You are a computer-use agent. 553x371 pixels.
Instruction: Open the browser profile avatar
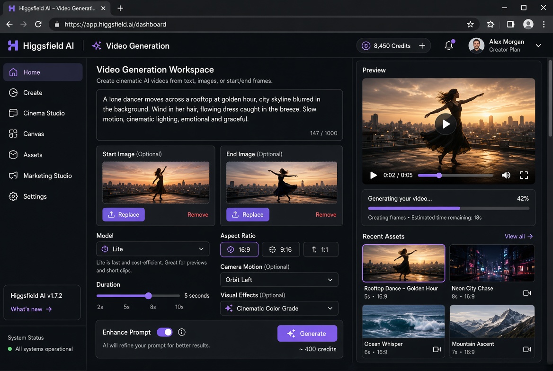point(528,24)
